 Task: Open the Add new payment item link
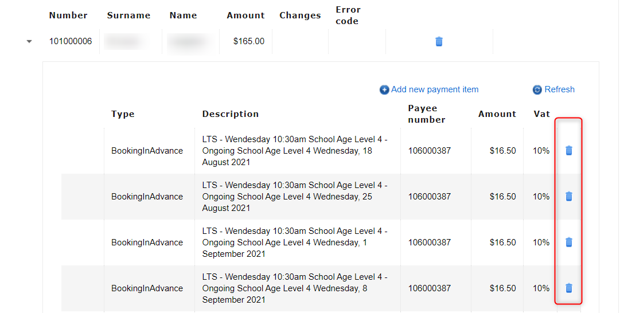[x=434, y=89]
